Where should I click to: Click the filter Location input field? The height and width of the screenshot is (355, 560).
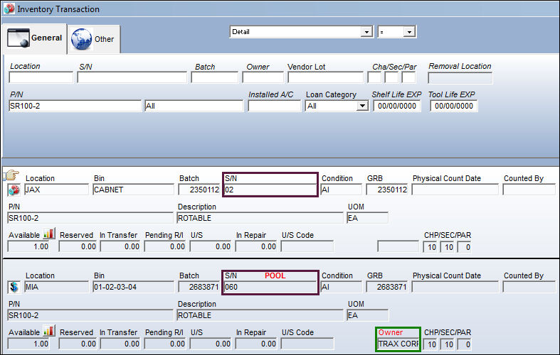(x=41, y=77)
